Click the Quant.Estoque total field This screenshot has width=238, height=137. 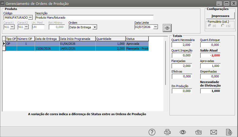tap(210, 45)
